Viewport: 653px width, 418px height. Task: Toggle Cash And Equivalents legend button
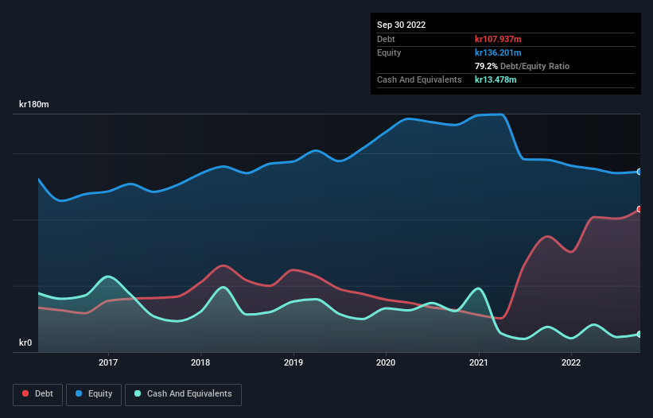point(183,394)
